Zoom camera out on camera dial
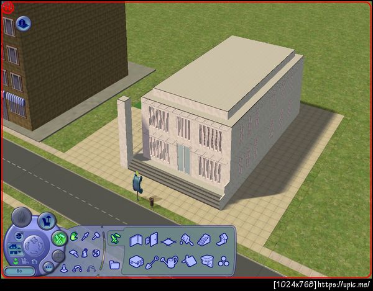The image size is (373, 291). (34, 253)
